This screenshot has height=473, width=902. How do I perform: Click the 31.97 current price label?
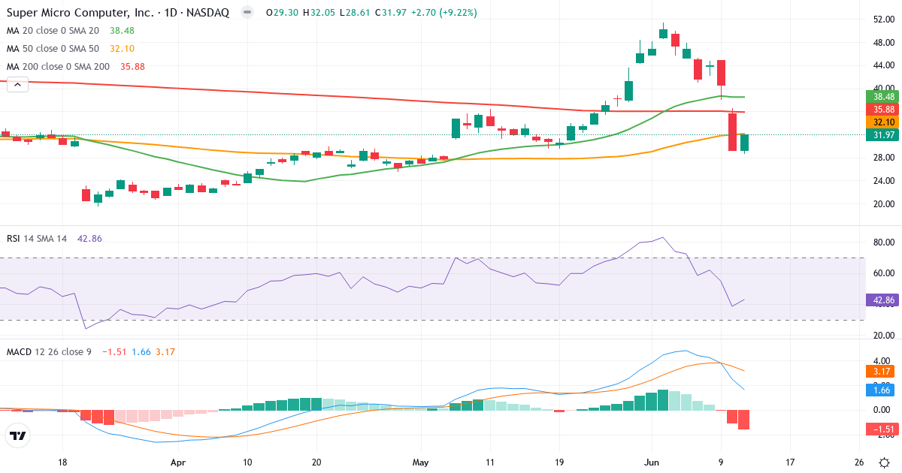point(882,135)
